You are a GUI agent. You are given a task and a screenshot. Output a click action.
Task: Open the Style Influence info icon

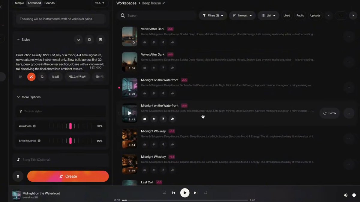tap(39, 141)
